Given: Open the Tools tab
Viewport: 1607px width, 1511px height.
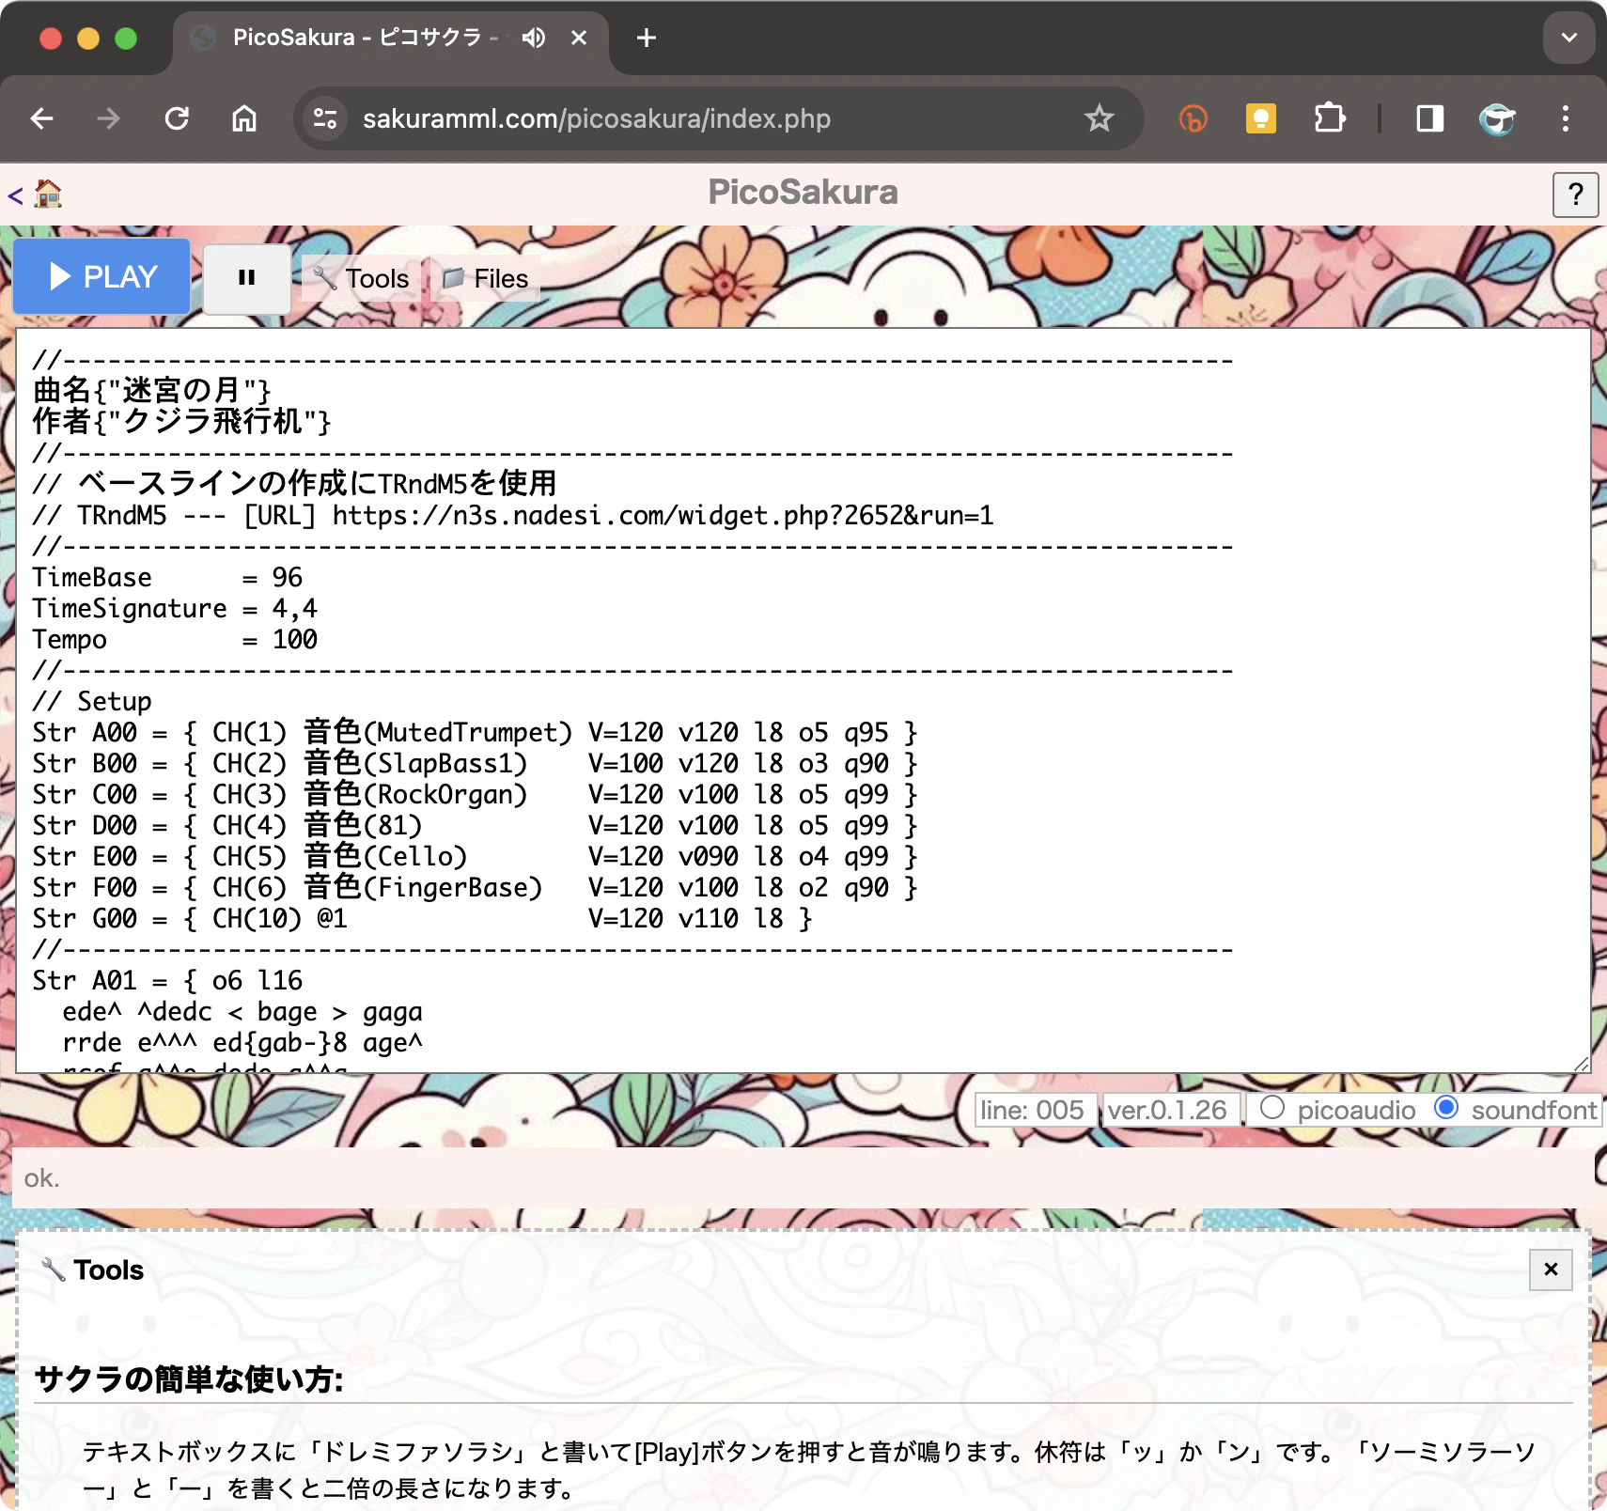Looking at the screenshot, I should pyautogui.click(x=362, y=278).
